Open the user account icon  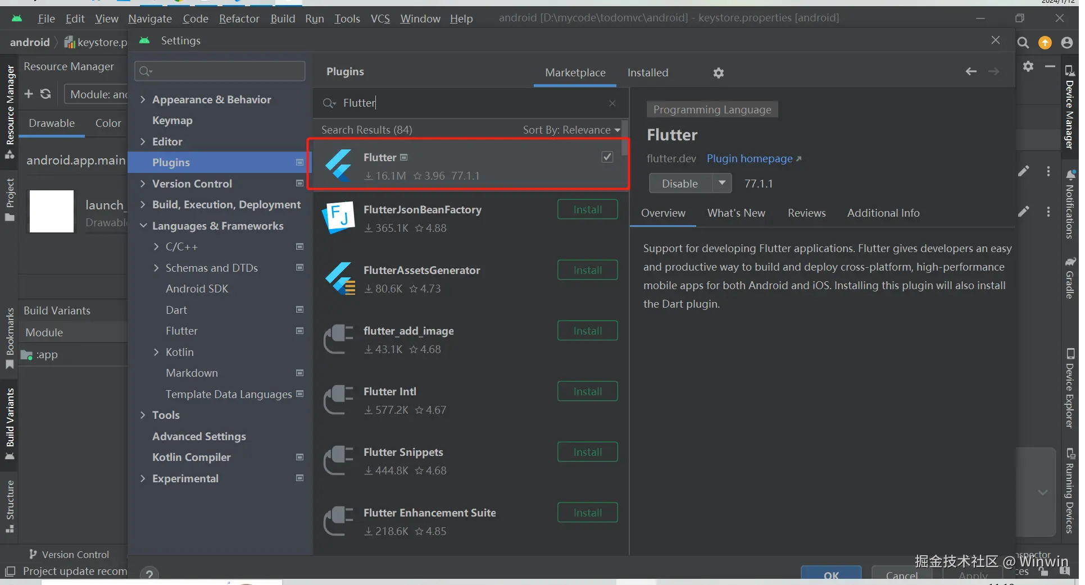coord(1067,43)
